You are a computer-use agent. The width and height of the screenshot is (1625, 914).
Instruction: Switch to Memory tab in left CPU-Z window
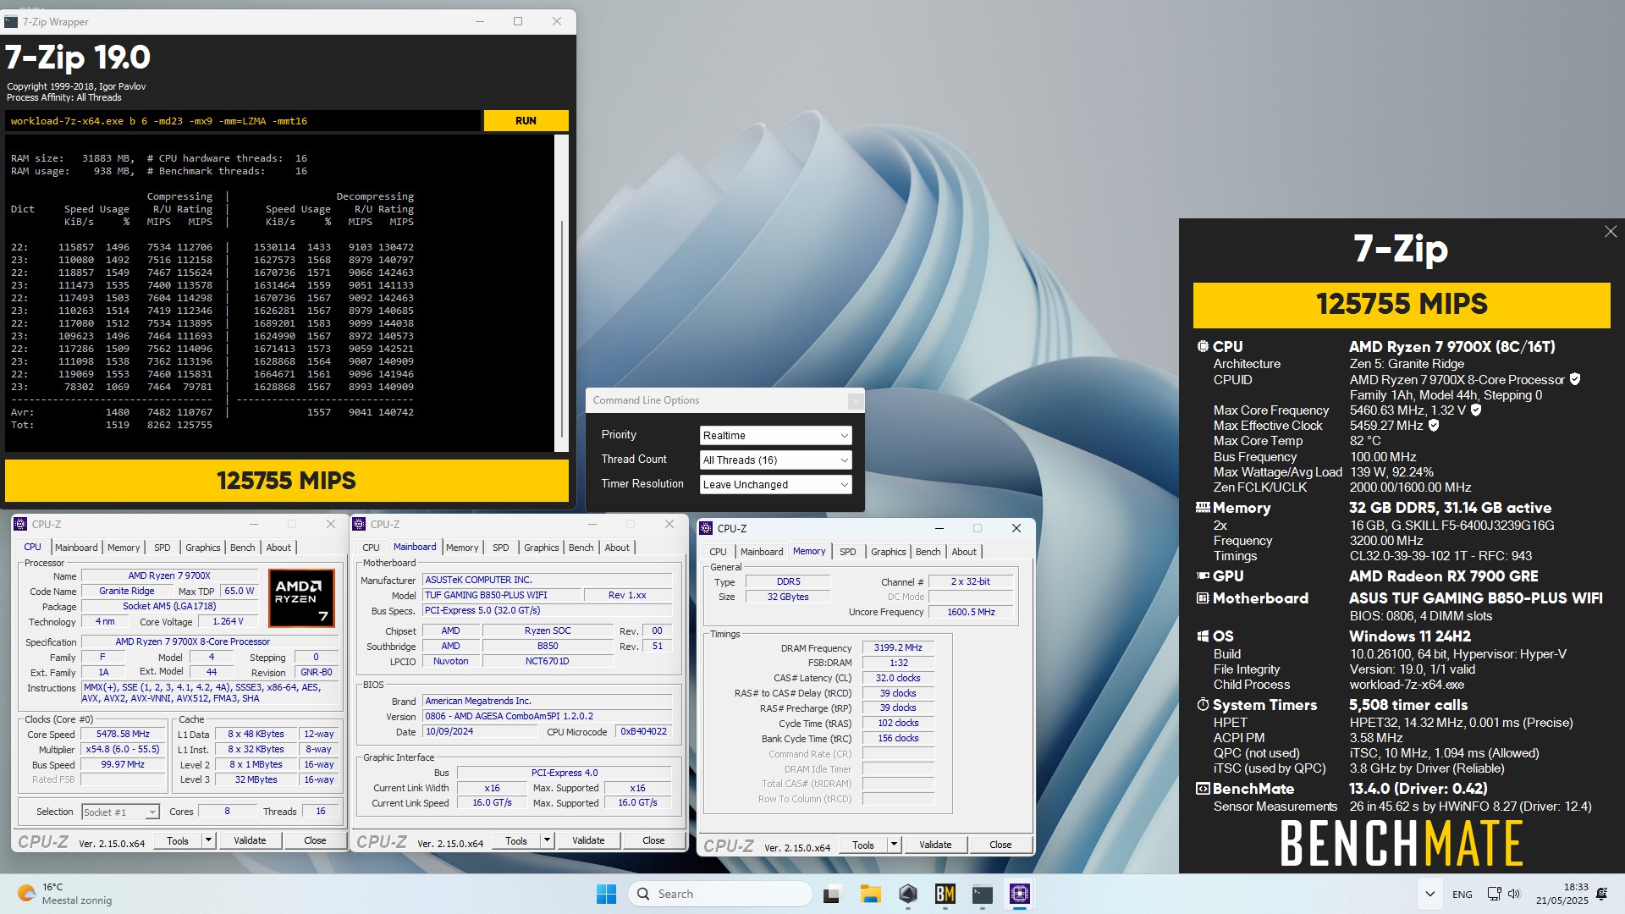coord(124,548)
